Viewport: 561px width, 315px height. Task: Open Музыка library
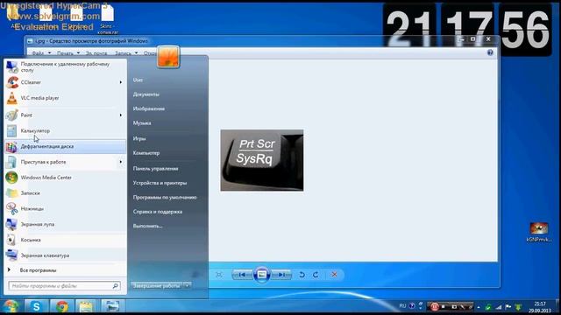point(142,122)
